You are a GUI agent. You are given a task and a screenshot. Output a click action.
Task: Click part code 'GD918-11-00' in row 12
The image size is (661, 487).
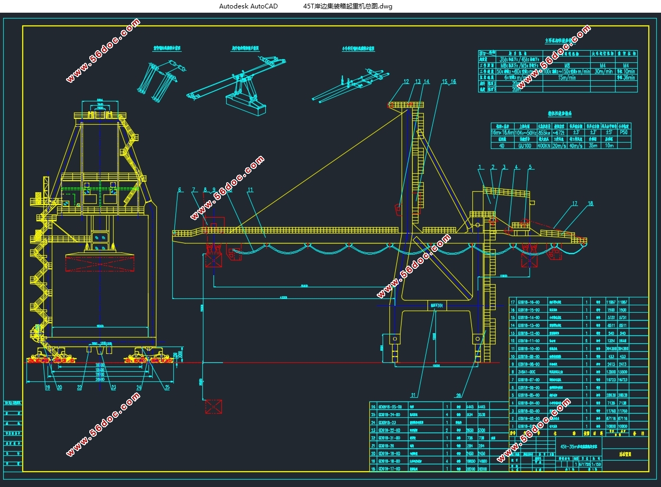(x=529, y=341)
